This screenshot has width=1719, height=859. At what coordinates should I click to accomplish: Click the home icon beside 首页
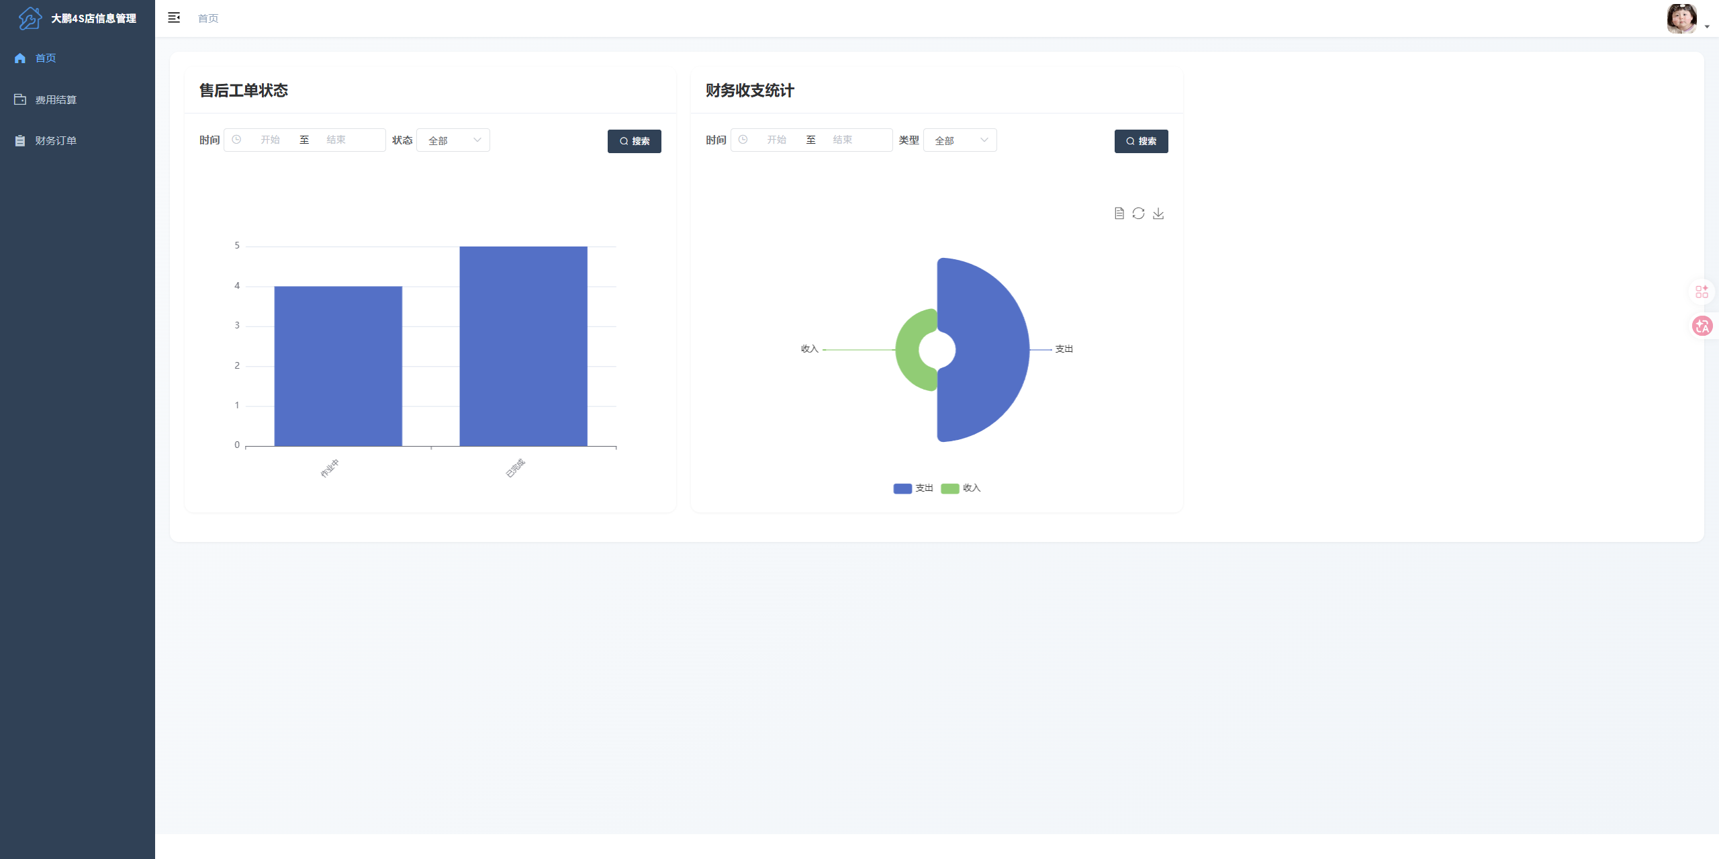(x=20, y=58)
